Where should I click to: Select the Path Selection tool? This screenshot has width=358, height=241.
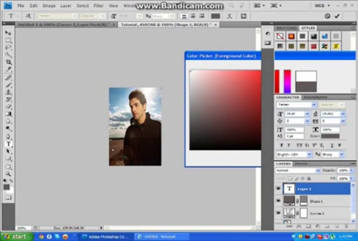(8, 151)
